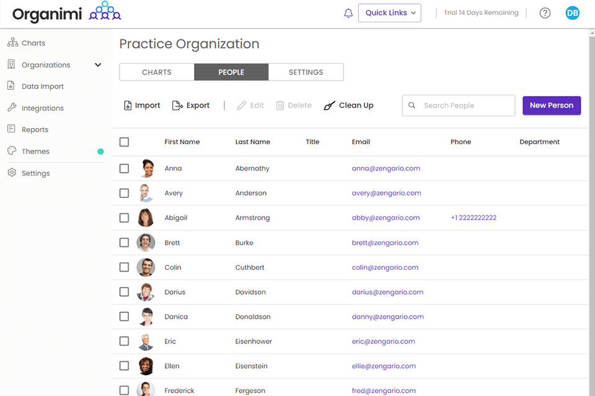Run the Clean Up tool
This screenshot has width=595, height=396.
(x=349, y=105)
